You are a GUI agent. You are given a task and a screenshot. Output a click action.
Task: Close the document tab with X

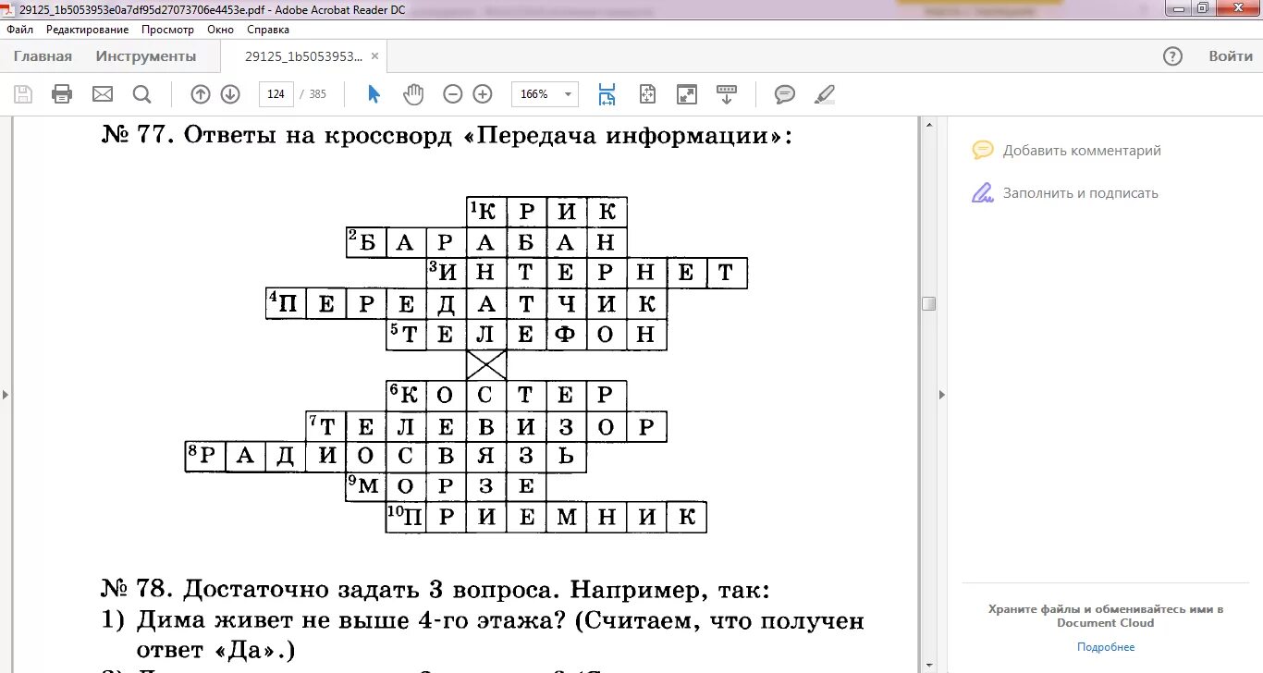tap(374, 55)
